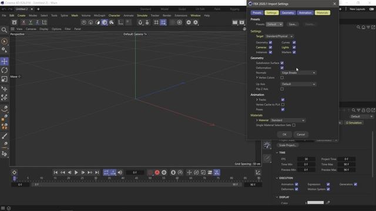This screenshot has width=376, height=211.
Task: Toggle the Z axis lock icon
Action: [38, 22]
